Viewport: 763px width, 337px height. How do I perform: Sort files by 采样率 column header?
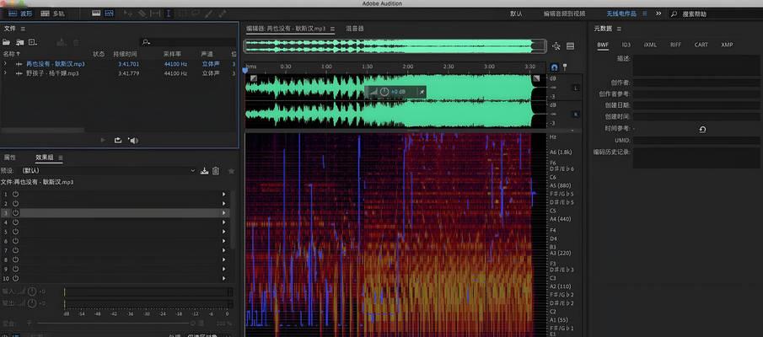click(172, 53)
